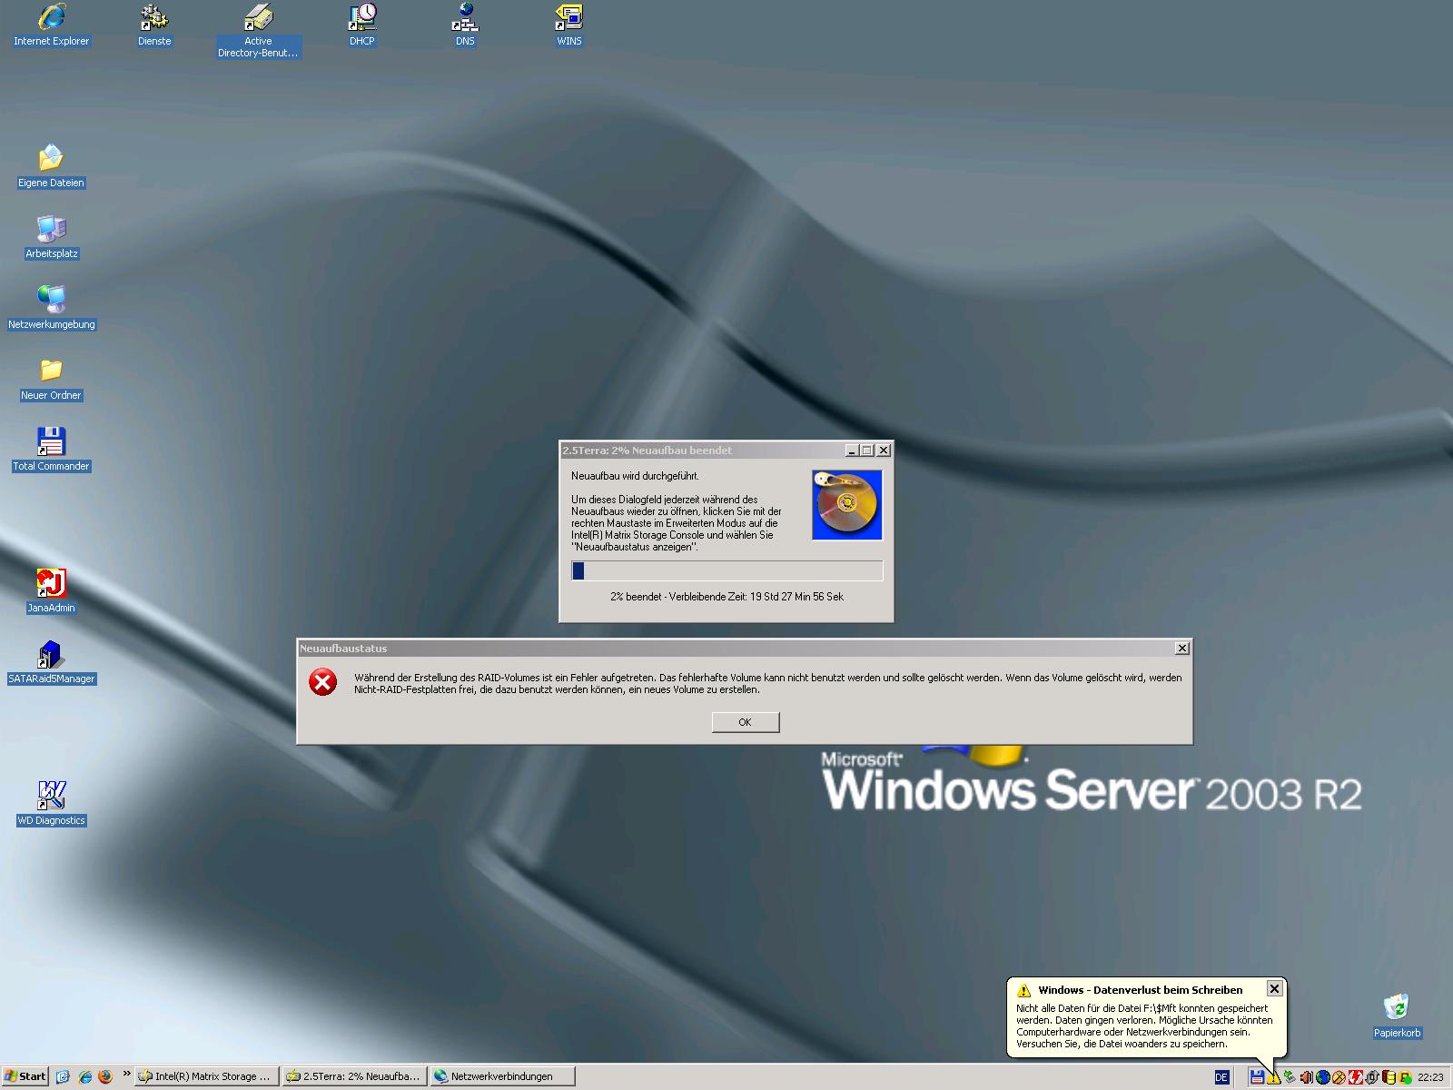Viewport: 1453px width, 1090px height.
Task: Switch to Netzwerkverbindungen taskbar window
Action: pos(502,1076)
